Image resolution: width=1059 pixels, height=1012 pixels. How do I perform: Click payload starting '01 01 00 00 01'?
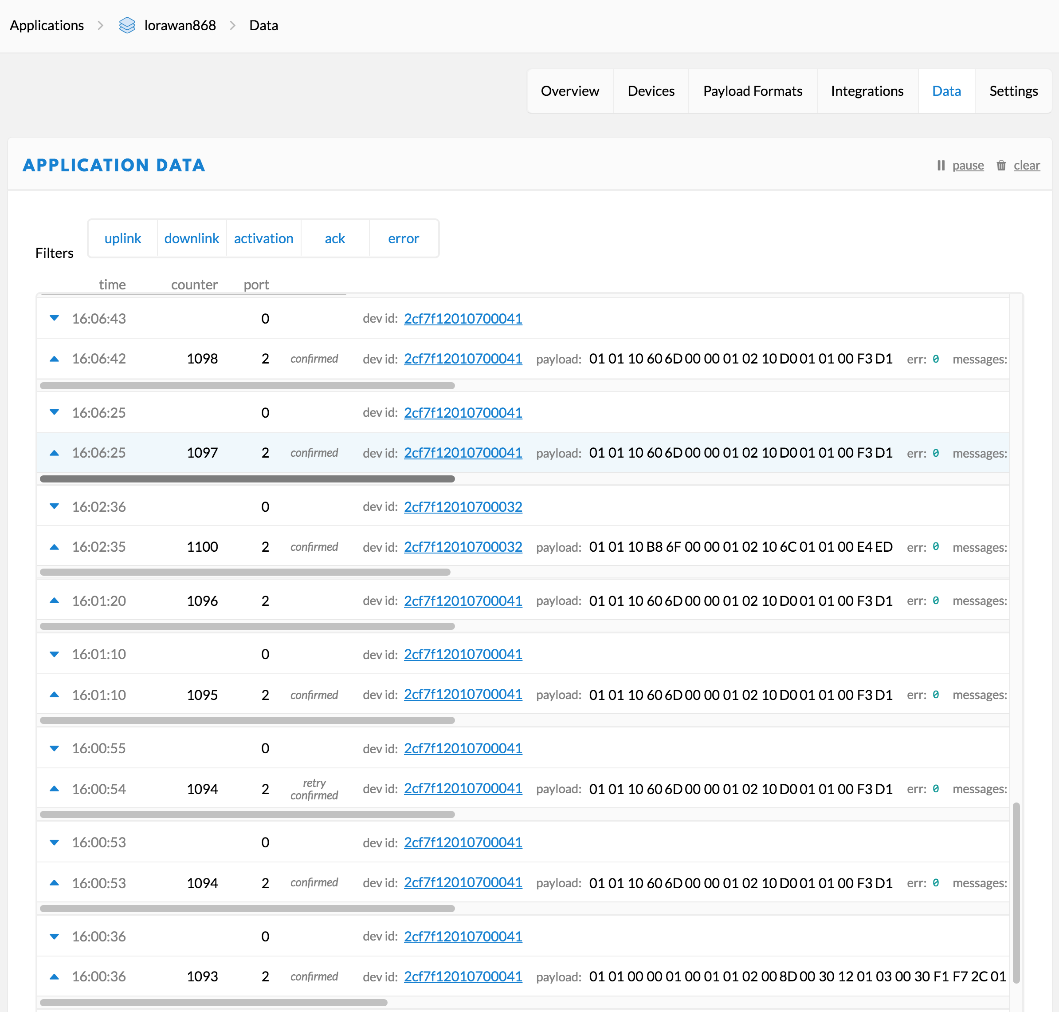pyautogui.click(x=797, y=976)
